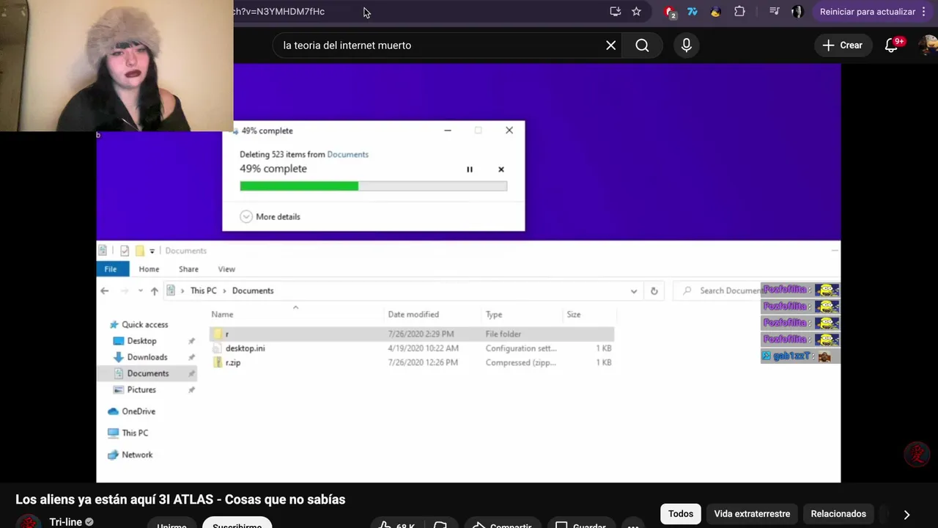Screen dimensions: 938x528
Task: Cancel the deletion with the small X
Action: [x=501, y=169]
